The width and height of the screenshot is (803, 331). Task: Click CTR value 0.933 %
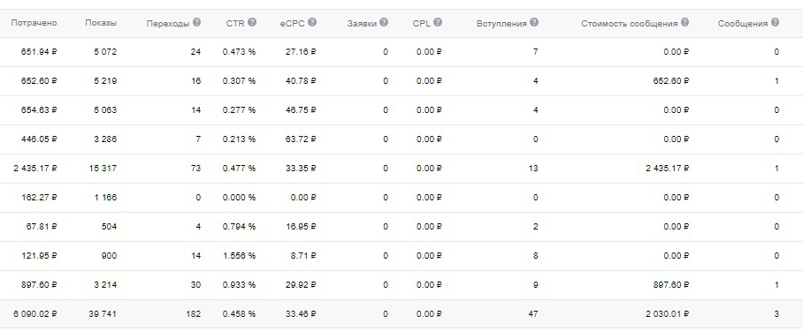pyautogui.click(x=239, y=284)
